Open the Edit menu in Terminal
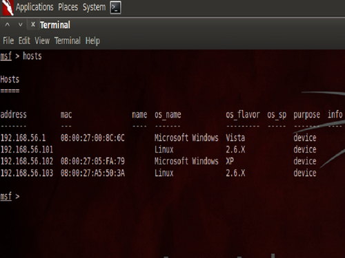This screenshot has width=345, height=258. (x=24, y=41)
